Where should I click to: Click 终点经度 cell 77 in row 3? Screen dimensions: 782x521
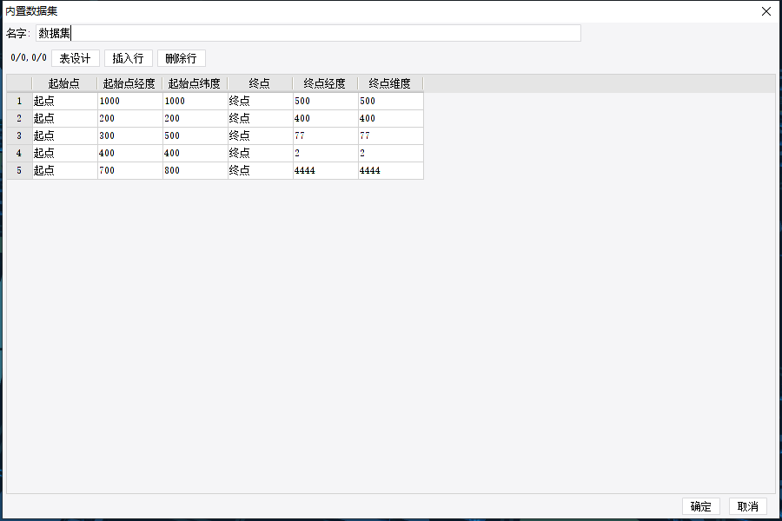click(x=326, y=136)
